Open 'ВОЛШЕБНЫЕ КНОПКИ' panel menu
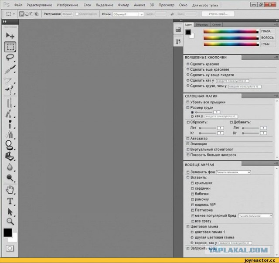279x263 pixels. (x=276, y=57)
